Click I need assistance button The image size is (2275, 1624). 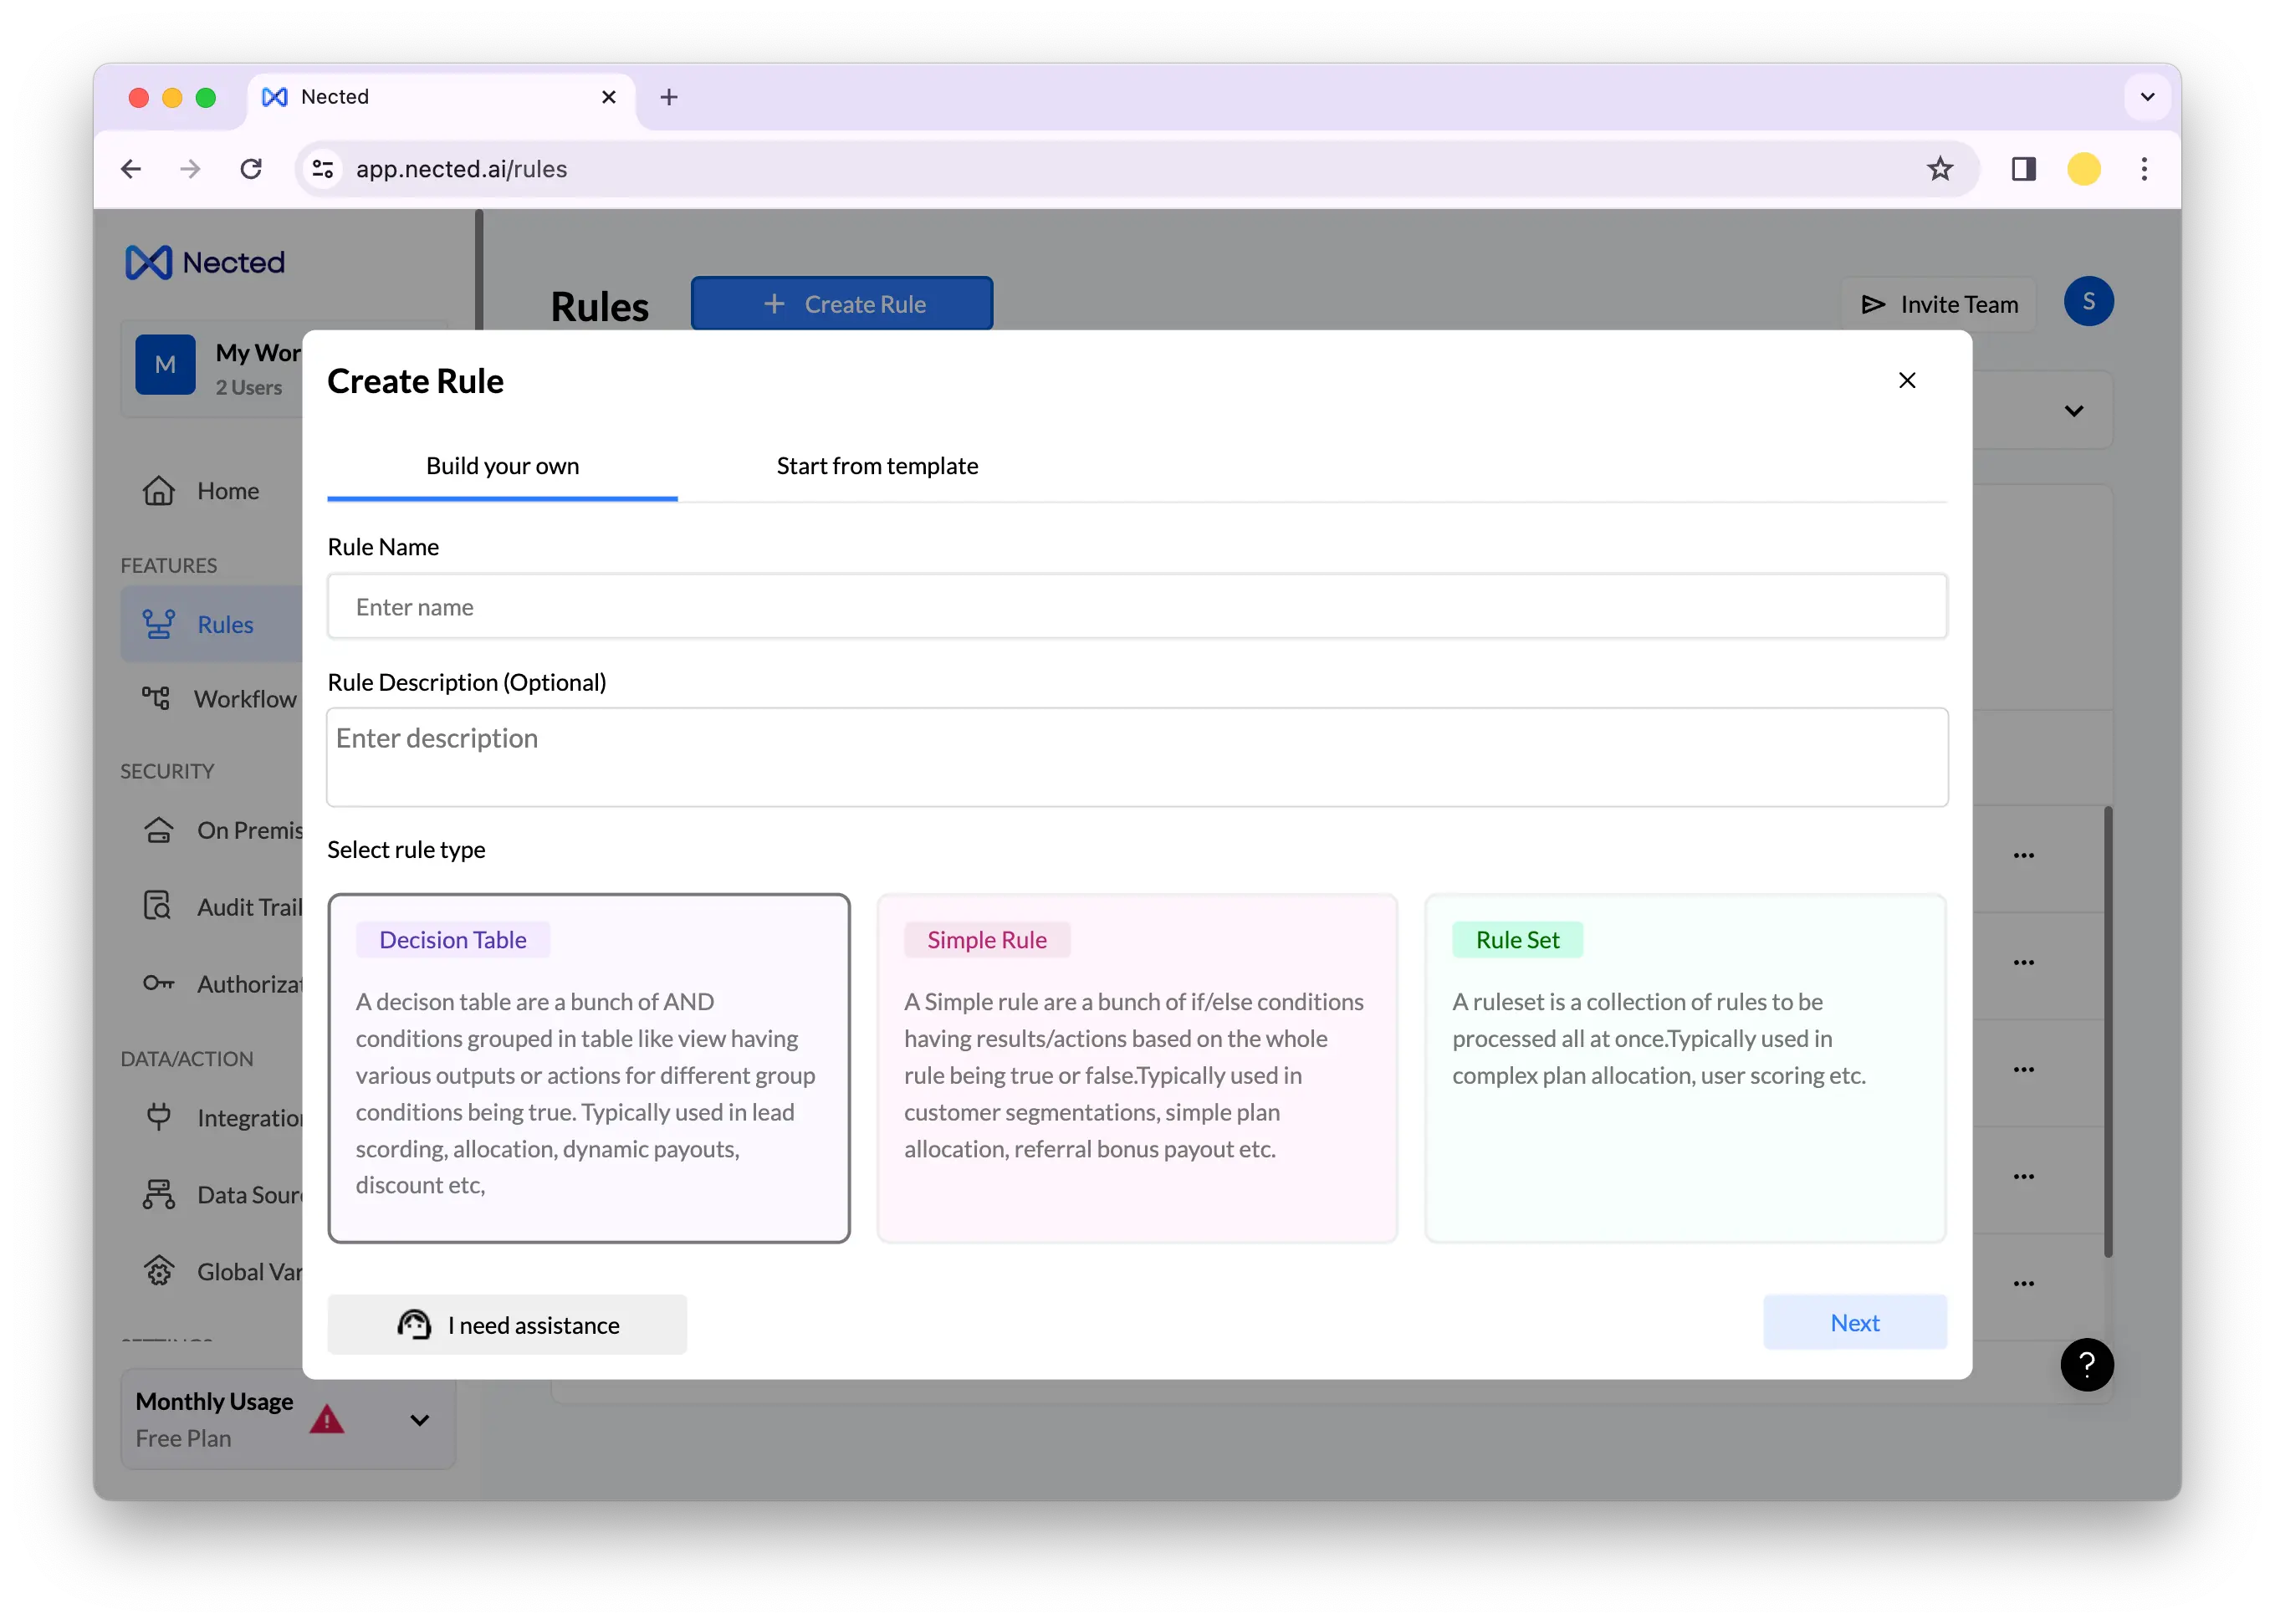click(507, 1325)
